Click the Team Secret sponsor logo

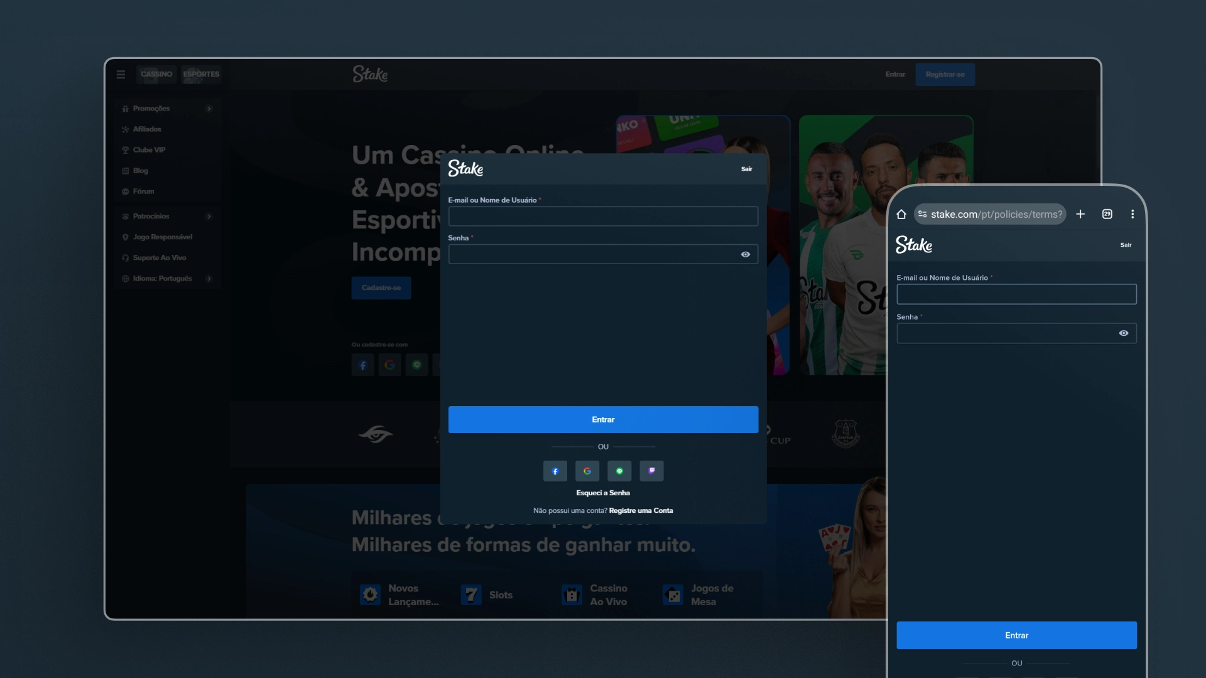tap(376, 434)
